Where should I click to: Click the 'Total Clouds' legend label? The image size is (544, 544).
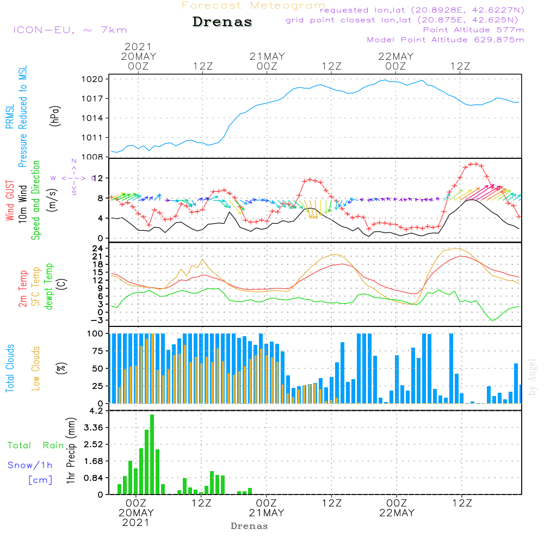pyautogui.click(x=10, y=368)
